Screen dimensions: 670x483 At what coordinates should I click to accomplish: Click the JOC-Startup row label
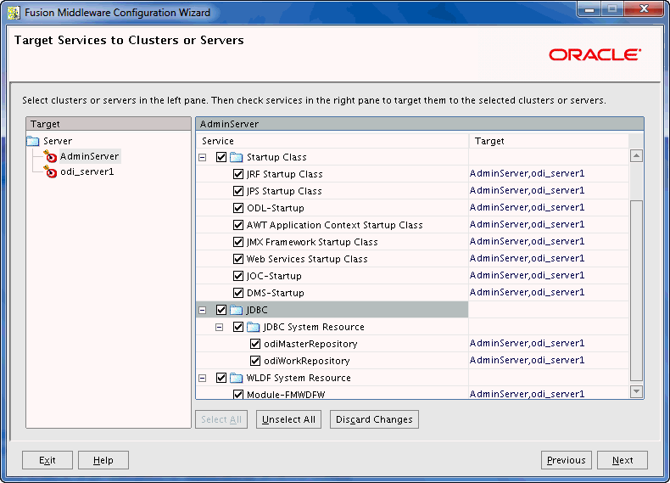pyautogui.click(x=274, y=276)
